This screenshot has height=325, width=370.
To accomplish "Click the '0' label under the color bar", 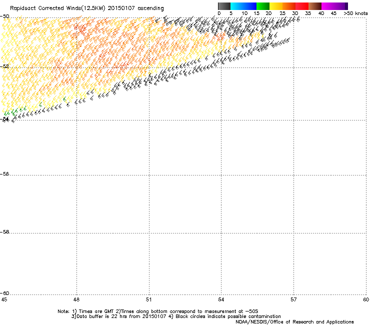I will point(219,13).
